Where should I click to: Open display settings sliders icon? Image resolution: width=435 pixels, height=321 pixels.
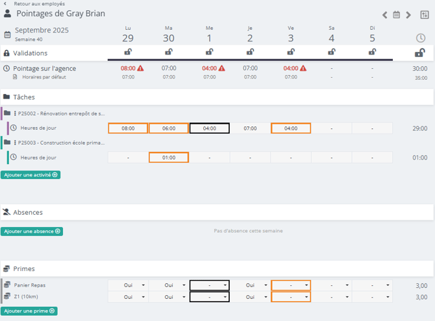click(x=425, y=15)
